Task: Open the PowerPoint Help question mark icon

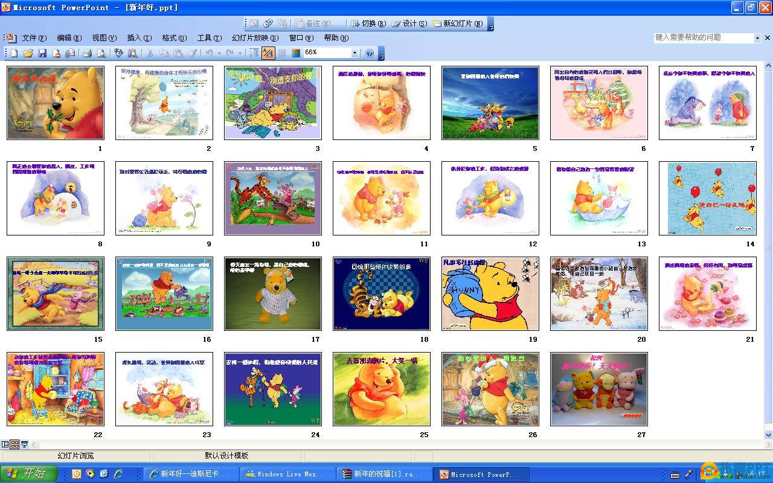Action: coord(370,53)
